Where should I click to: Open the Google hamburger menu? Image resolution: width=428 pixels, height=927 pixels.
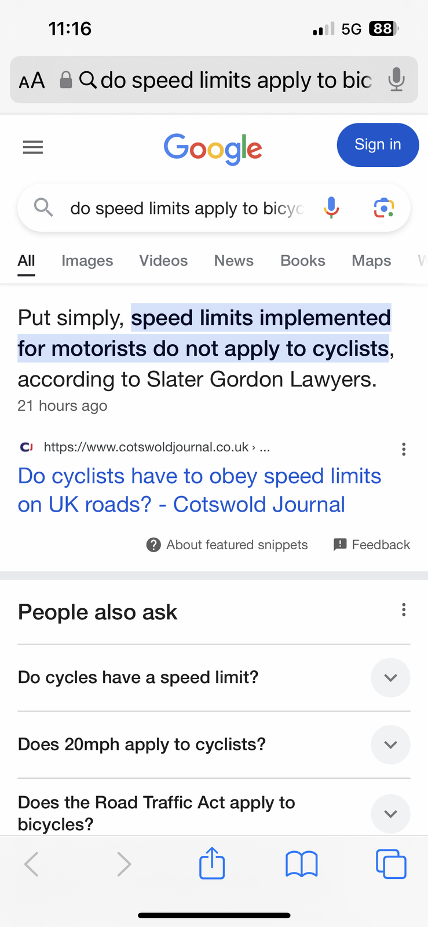pyautogui.click(x=33, y=148)
